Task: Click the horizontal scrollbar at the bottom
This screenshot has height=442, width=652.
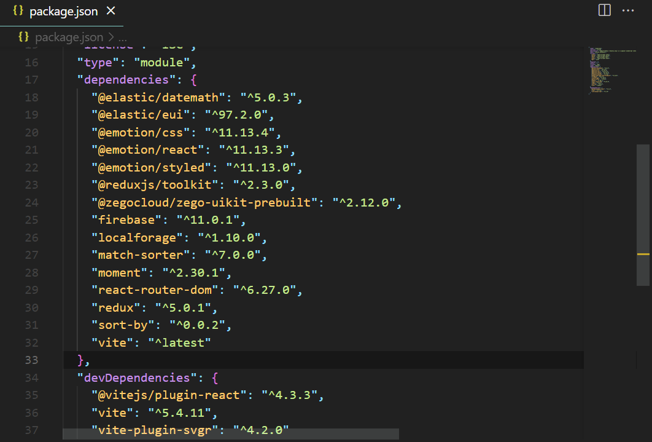Action: click(231, 433)
